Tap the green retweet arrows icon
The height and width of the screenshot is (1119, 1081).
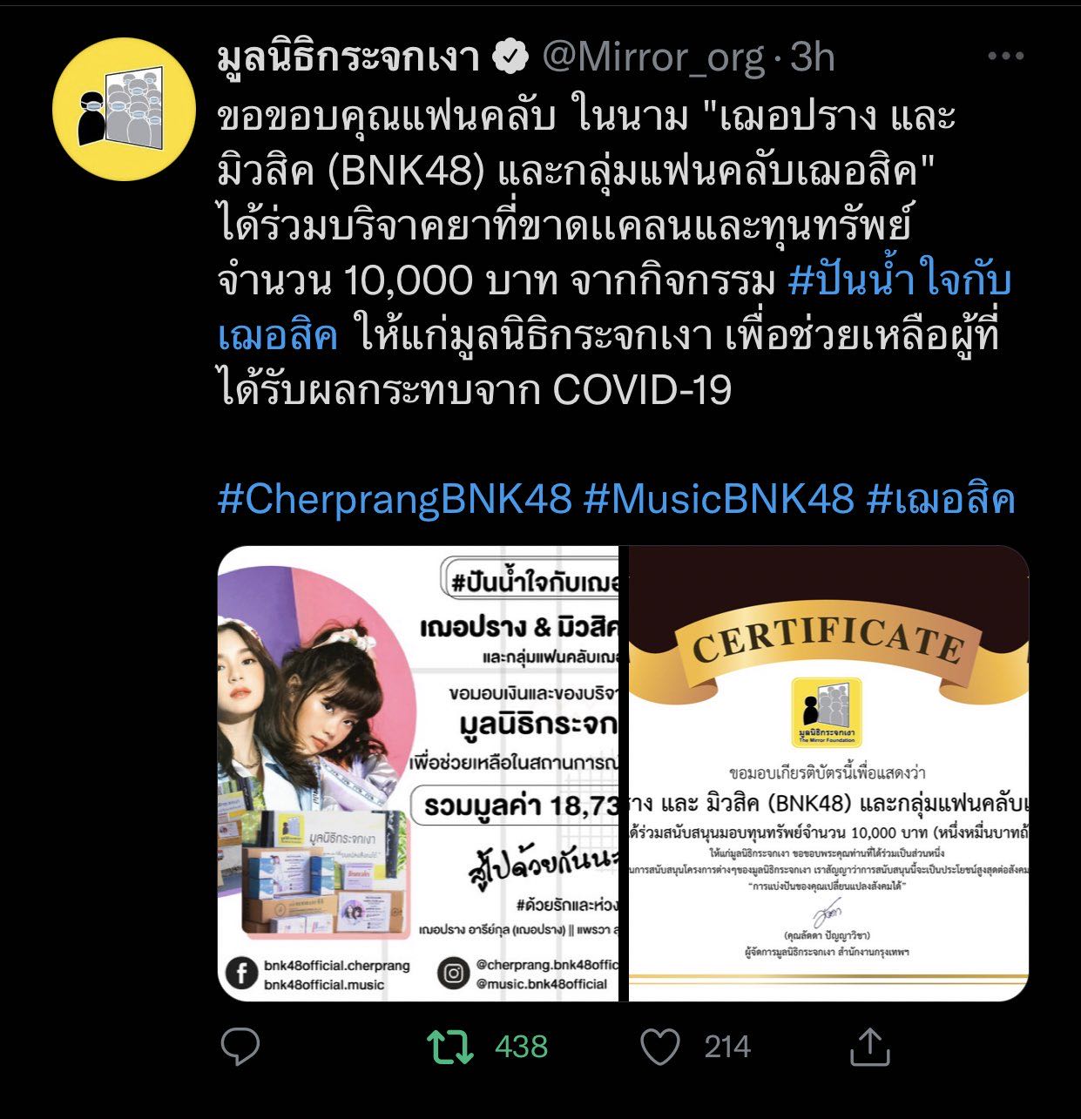(x=450, y=1047)
